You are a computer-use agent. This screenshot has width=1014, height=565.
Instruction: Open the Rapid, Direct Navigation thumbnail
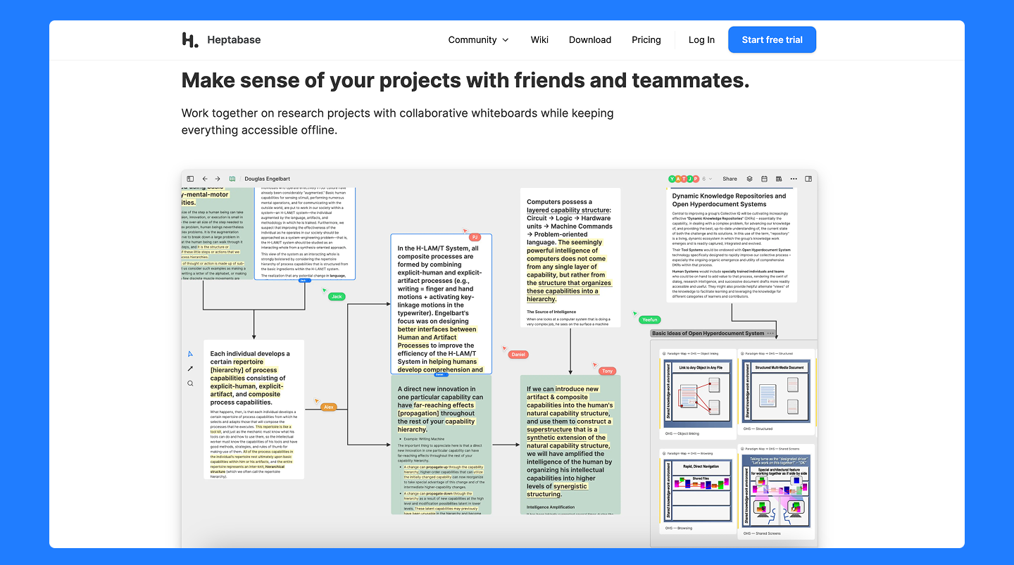pos(697,491)
